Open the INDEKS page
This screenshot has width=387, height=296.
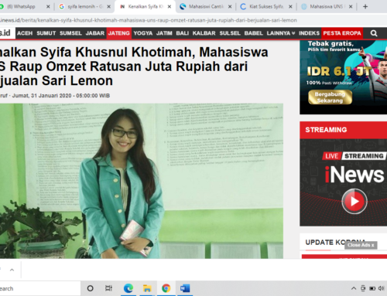309,33
